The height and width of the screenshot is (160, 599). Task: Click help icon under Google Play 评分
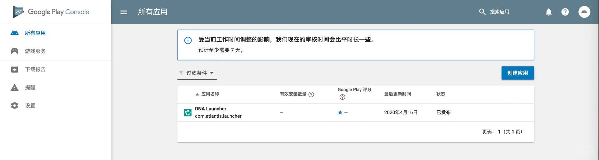point(342,97)
